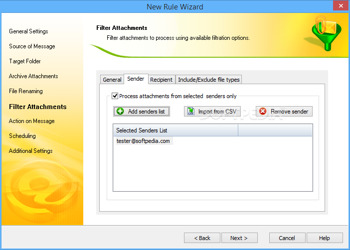Cancel the New Rule Wizard
The height and width of the screenshot is (250, 350).
coord(287,238)
